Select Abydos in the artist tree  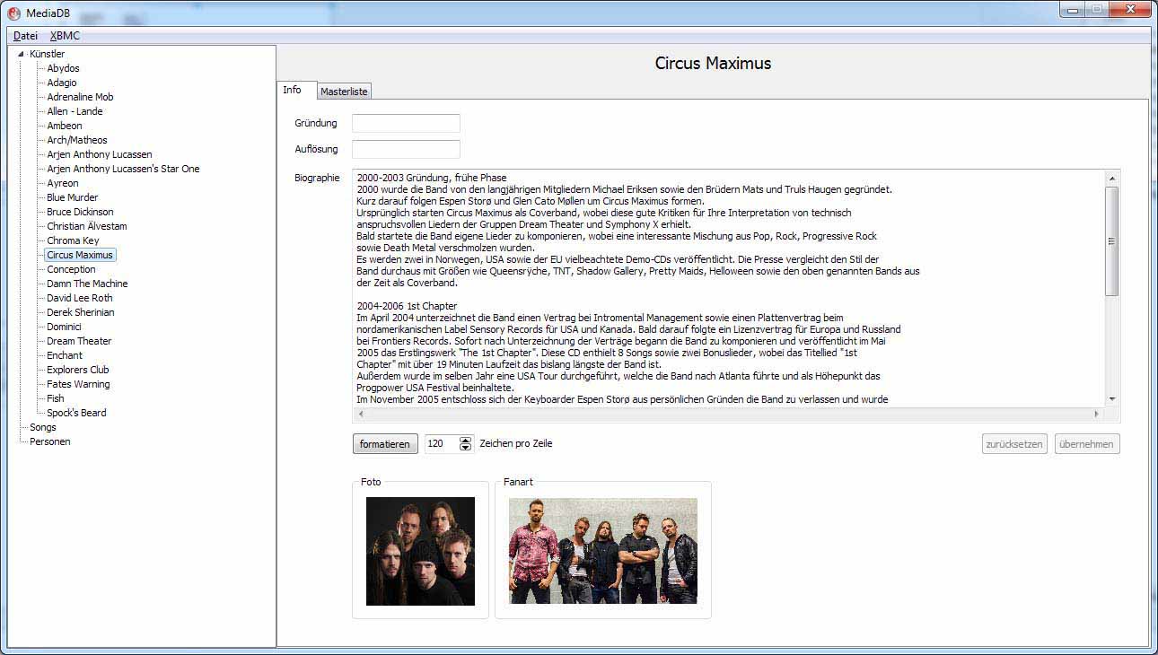[63, 68]
